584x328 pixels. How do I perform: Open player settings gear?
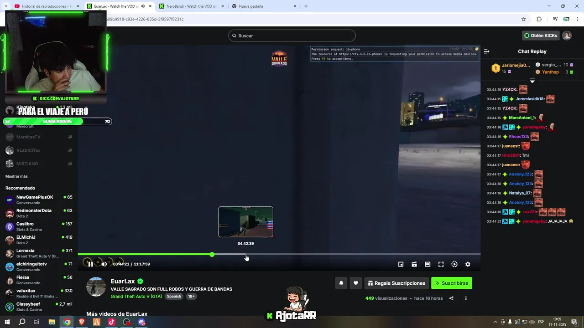(x=468, y=264)
